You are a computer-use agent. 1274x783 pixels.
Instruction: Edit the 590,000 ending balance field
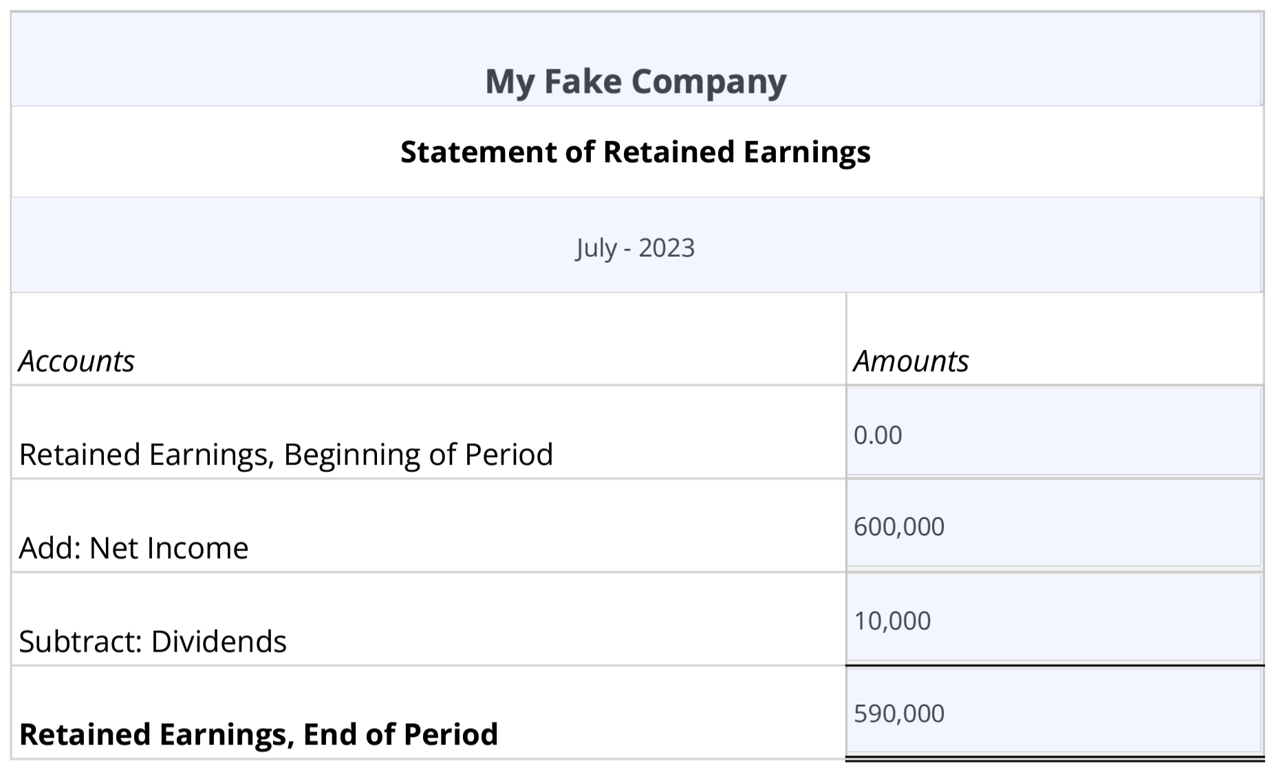pos(1054,711)
